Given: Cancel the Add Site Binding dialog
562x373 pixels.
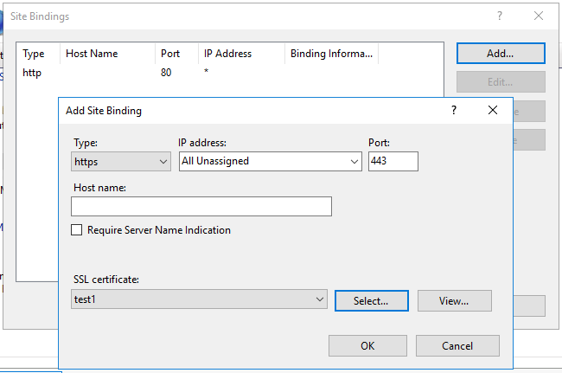Looking at the screenshot, I should click(x=457, y=345).
